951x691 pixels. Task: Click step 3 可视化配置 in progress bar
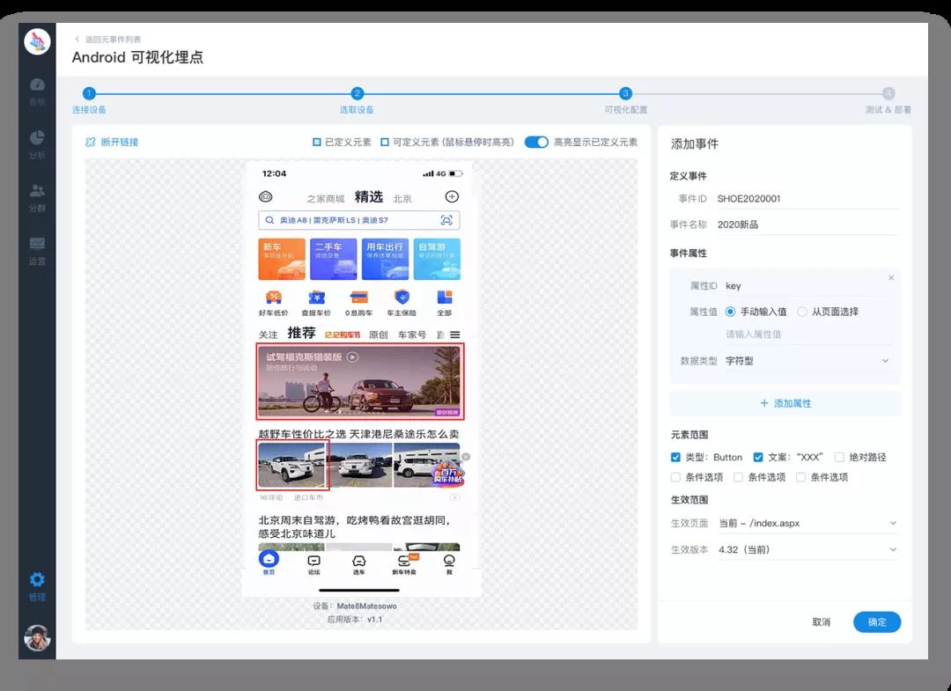click(x=625, y=93)
